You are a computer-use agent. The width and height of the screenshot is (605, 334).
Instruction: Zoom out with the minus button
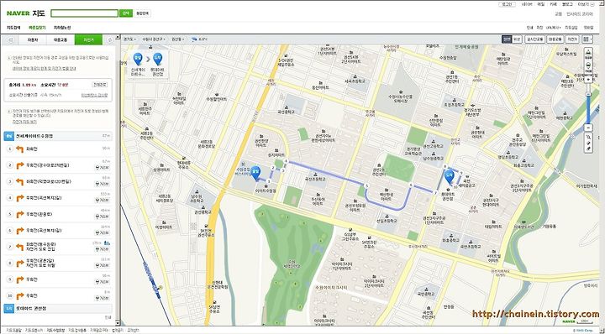tap(588, 128)
